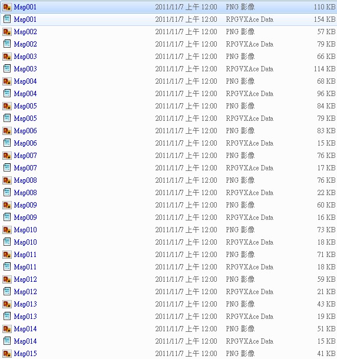Pick the Map004 PNG image icon

(x=7, y=81)
